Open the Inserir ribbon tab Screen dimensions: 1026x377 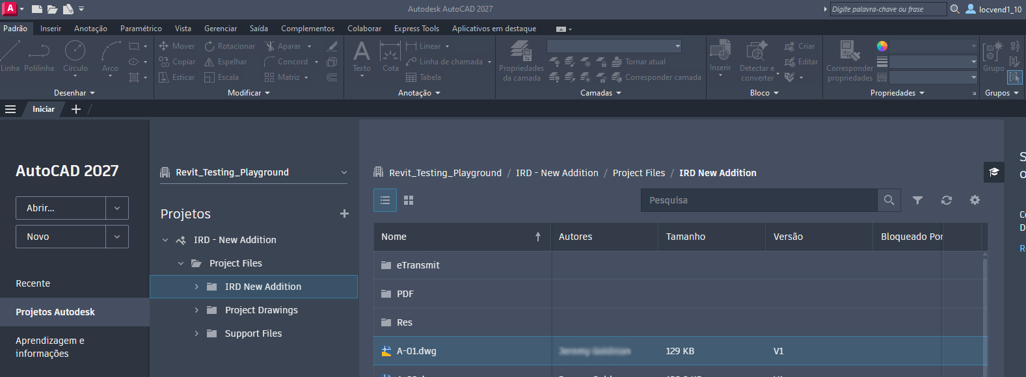pos(51,29)
